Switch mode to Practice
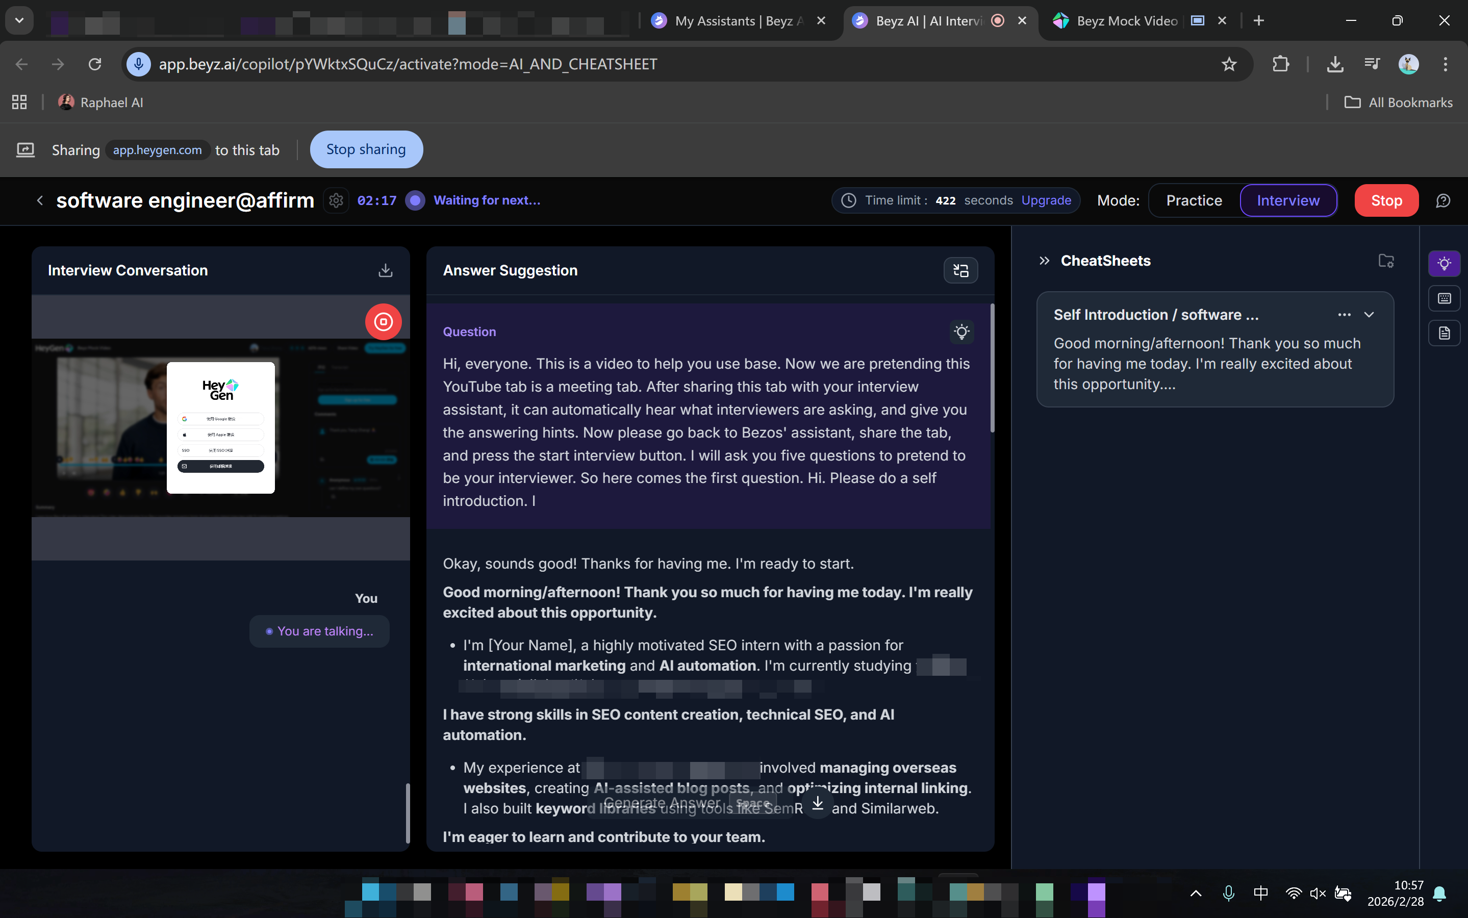 [x=1194, y=200]
